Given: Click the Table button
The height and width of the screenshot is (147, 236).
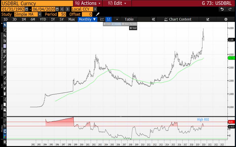Looking at the screenshot, I should [129, 19].
